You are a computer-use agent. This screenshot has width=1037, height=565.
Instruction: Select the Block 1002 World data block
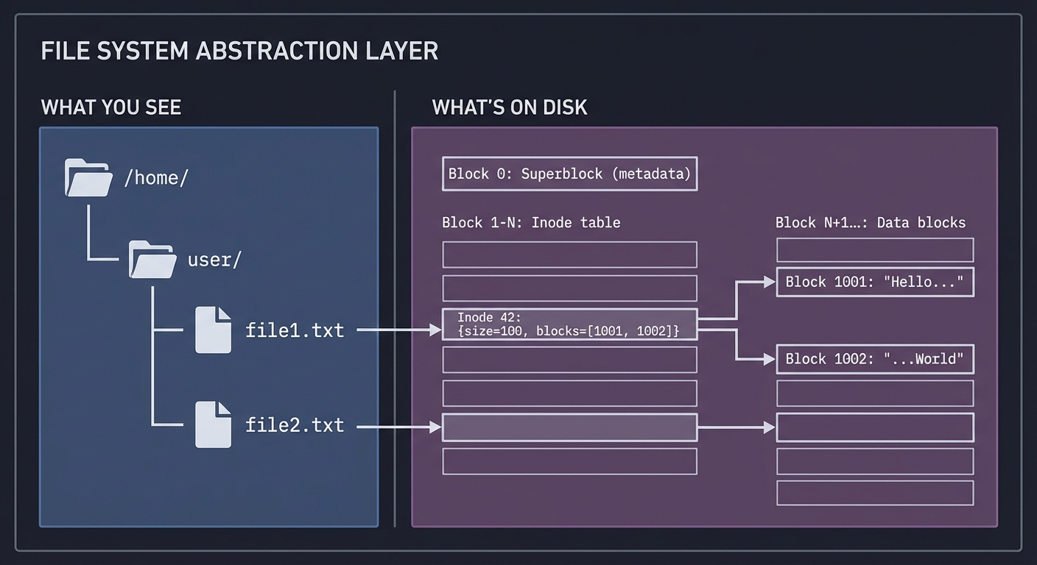click(874, 358)
